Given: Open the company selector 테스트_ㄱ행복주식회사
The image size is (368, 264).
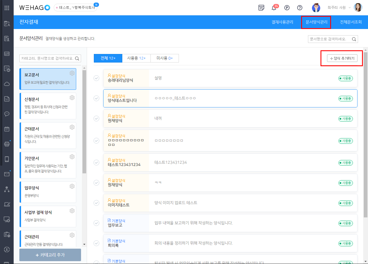Looking at the screenshot, I should [x=76, y=8].
